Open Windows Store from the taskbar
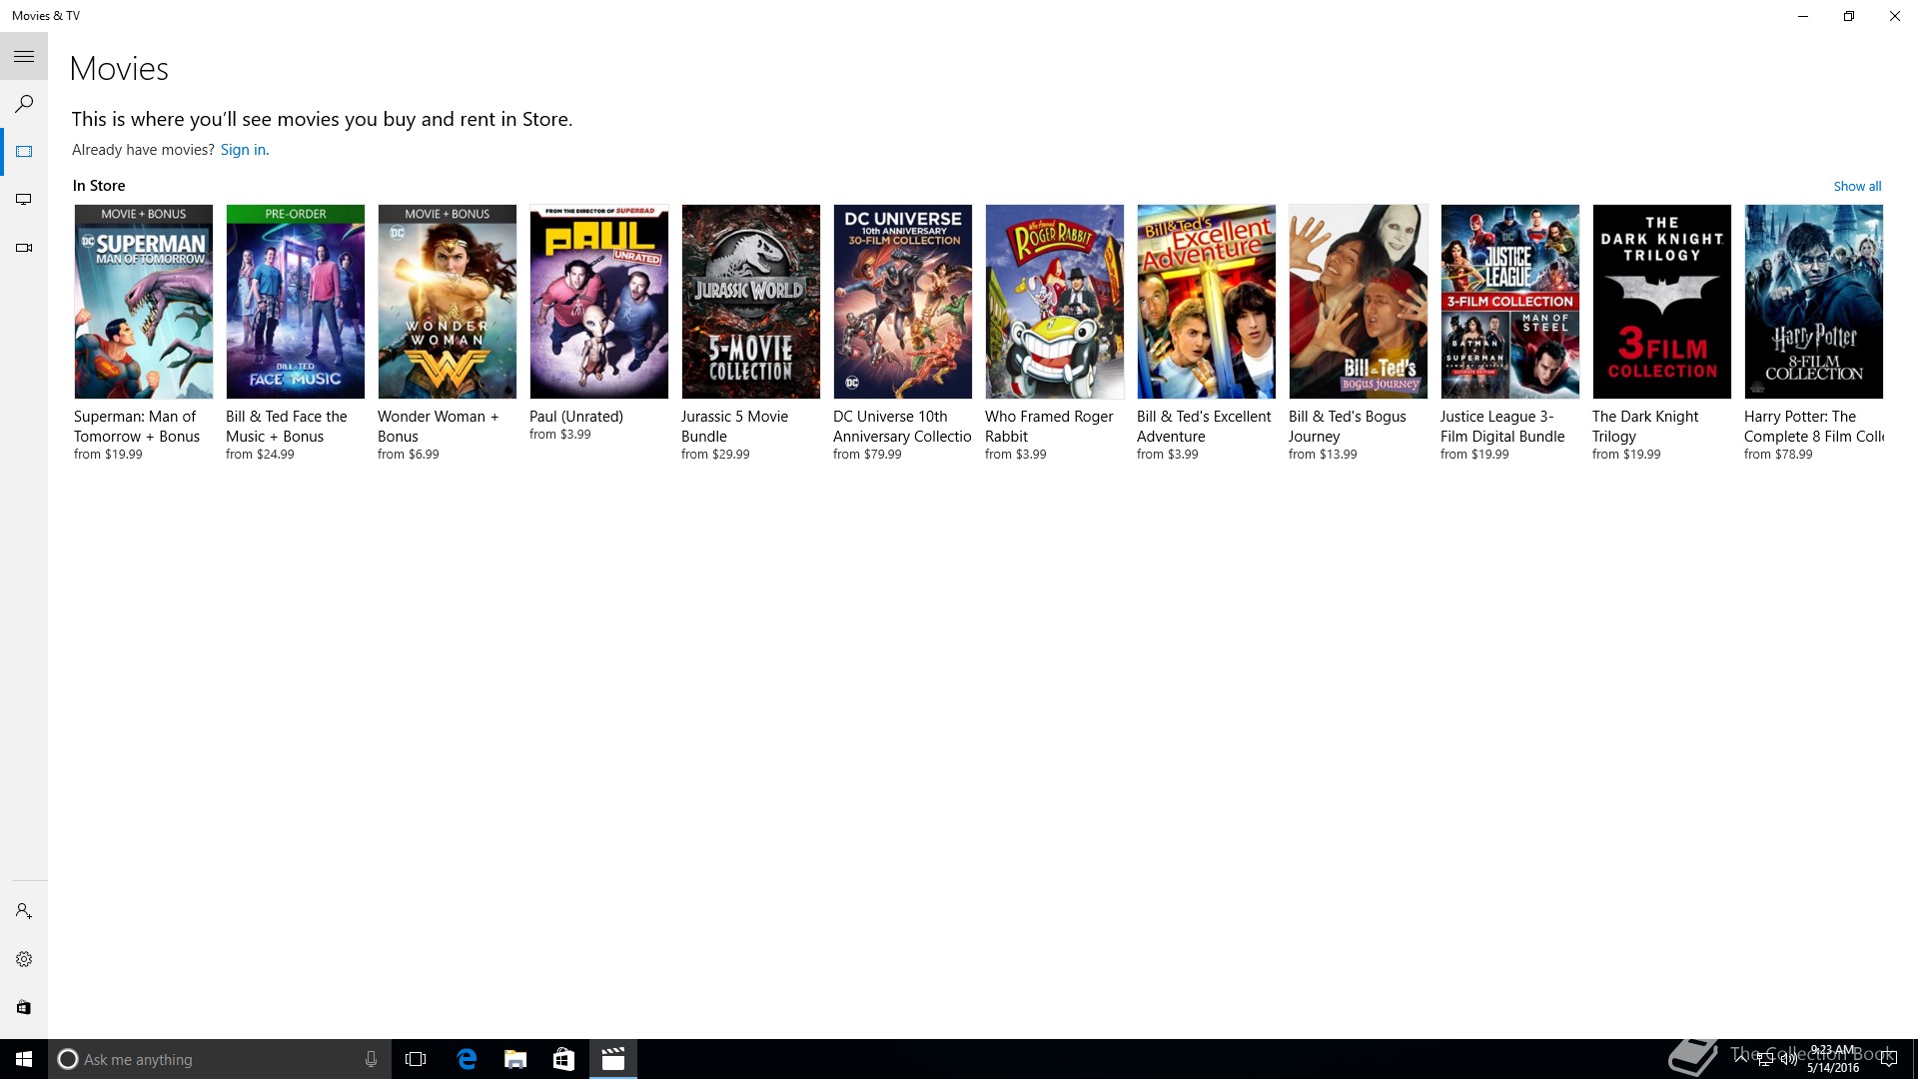Image resolution: width=1918 pixels, height=1079 pixels. (x=564, y=1059)
